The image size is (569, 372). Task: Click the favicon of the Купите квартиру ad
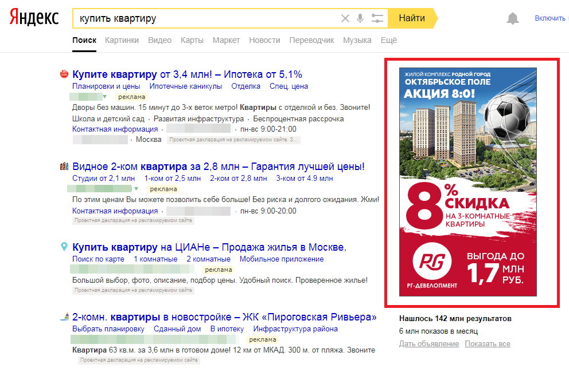click(x=64, y=74)
